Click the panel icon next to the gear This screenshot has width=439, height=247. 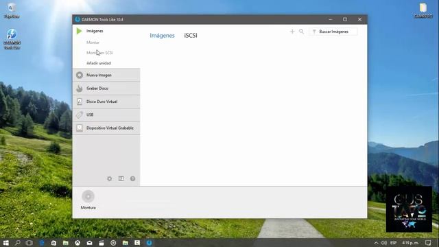tap(121, 178)
